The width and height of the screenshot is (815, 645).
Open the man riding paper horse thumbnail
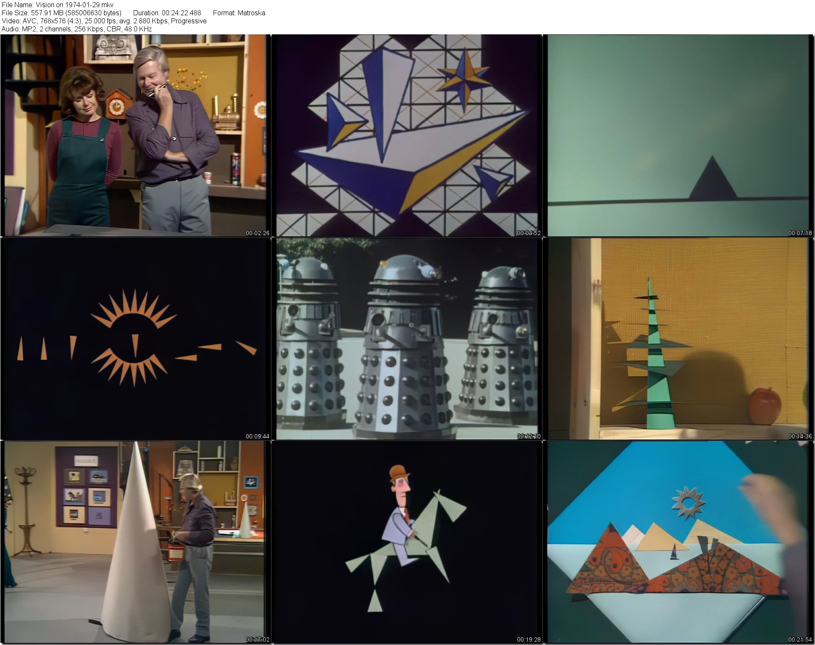click(x=406, y=542)
